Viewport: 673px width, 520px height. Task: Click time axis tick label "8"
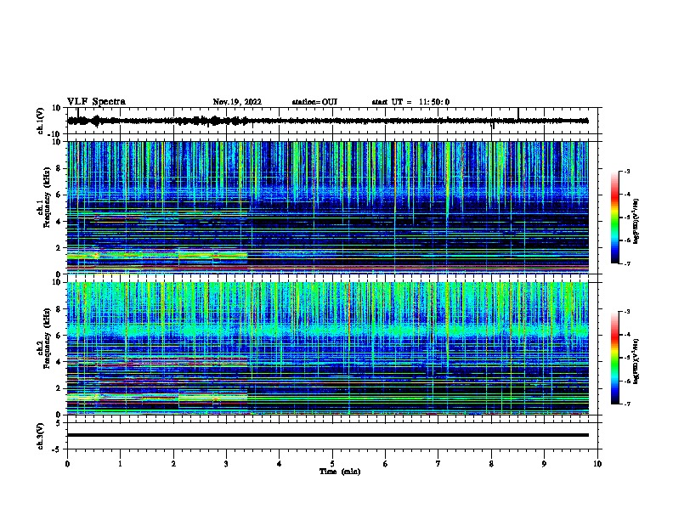[491, 464]
